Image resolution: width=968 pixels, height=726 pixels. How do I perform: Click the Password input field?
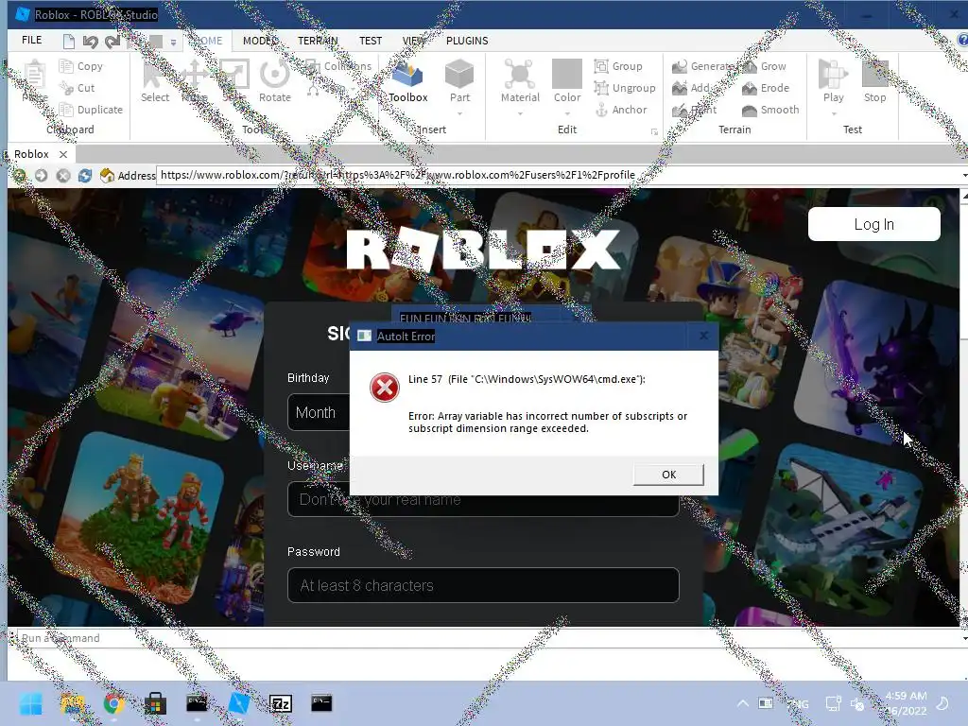[483, 585]
